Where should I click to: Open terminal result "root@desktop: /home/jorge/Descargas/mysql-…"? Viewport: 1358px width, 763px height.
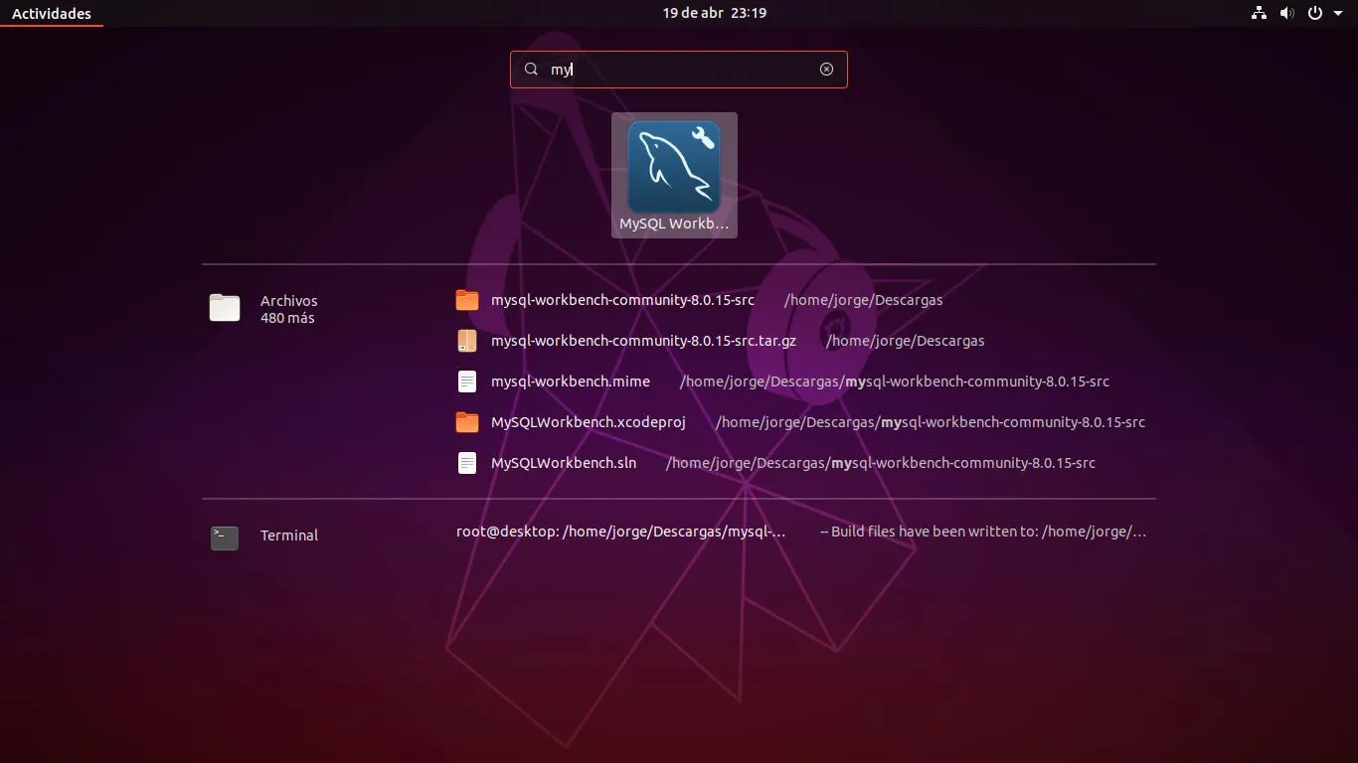[621, 532]
